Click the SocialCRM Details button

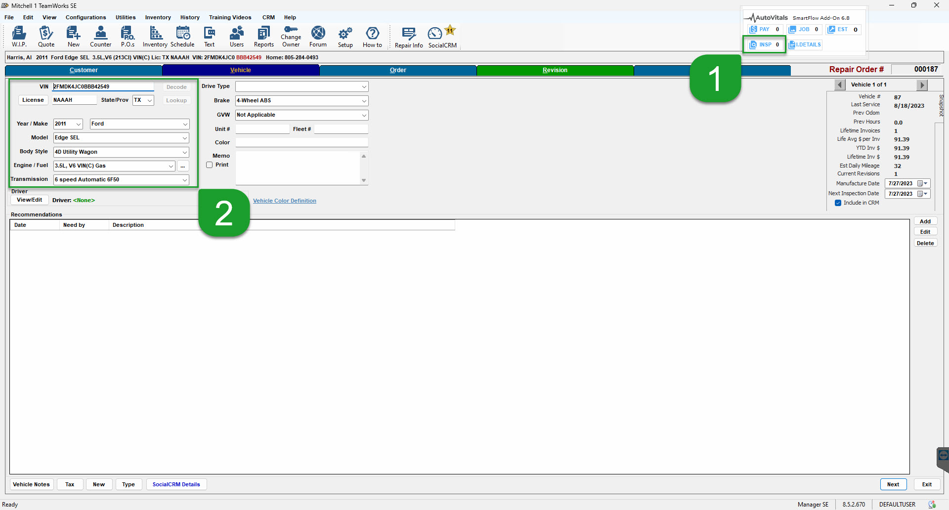pos(176,485)
